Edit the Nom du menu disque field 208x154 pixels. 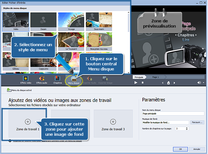173,114
